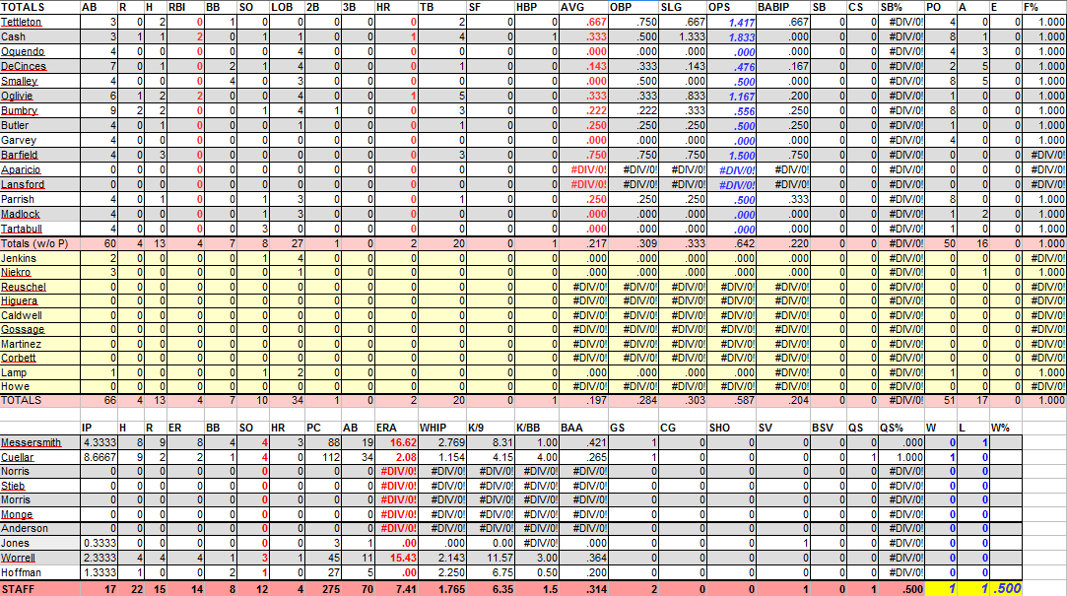
Task: Select the Worrell pitcher name cell
Action: [x=40, y=558]
